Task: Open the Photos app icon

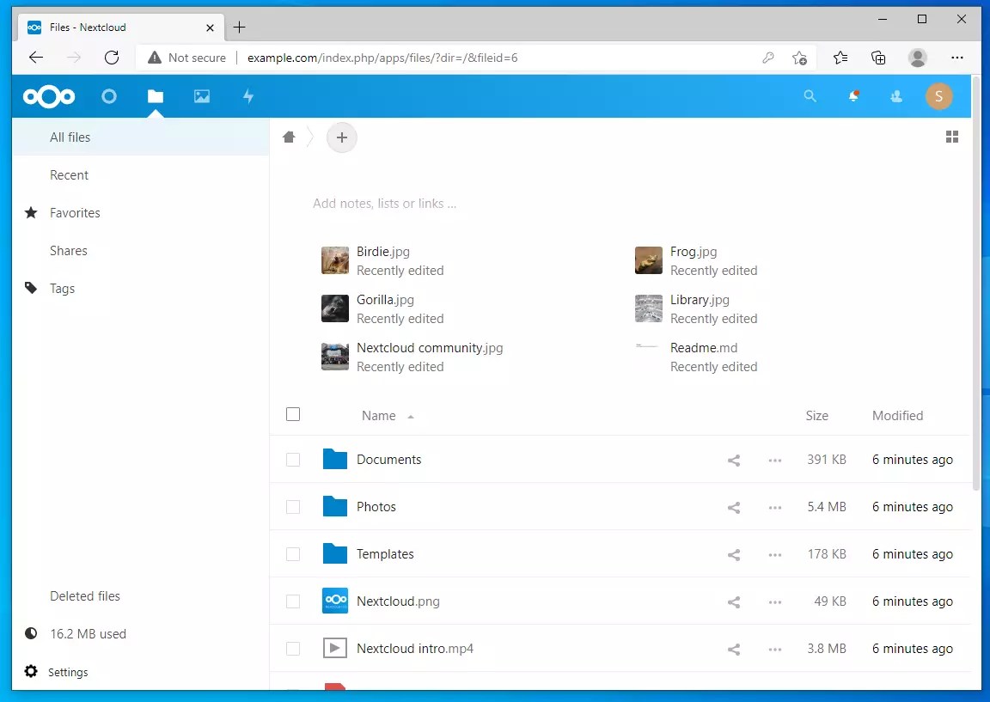Action: point(202,96)
